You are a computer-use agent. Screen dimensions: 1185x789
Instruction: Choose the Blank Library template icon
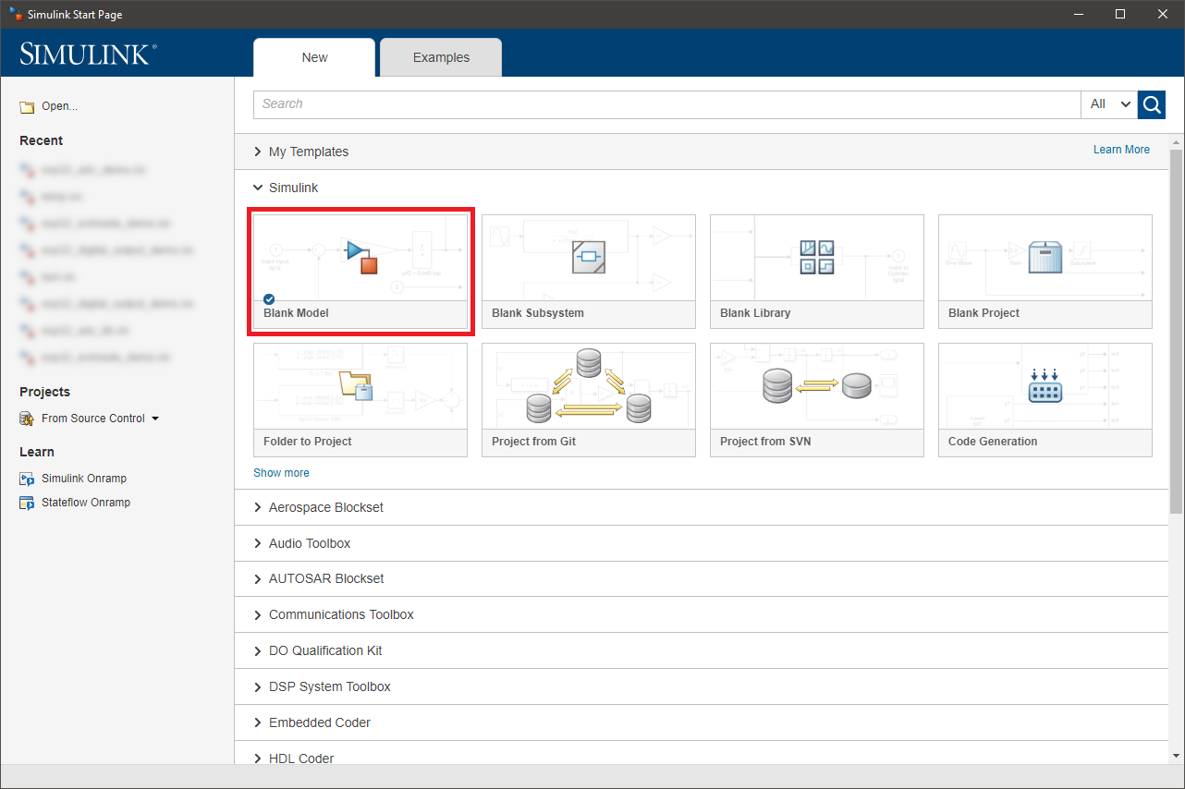point(817,257)
